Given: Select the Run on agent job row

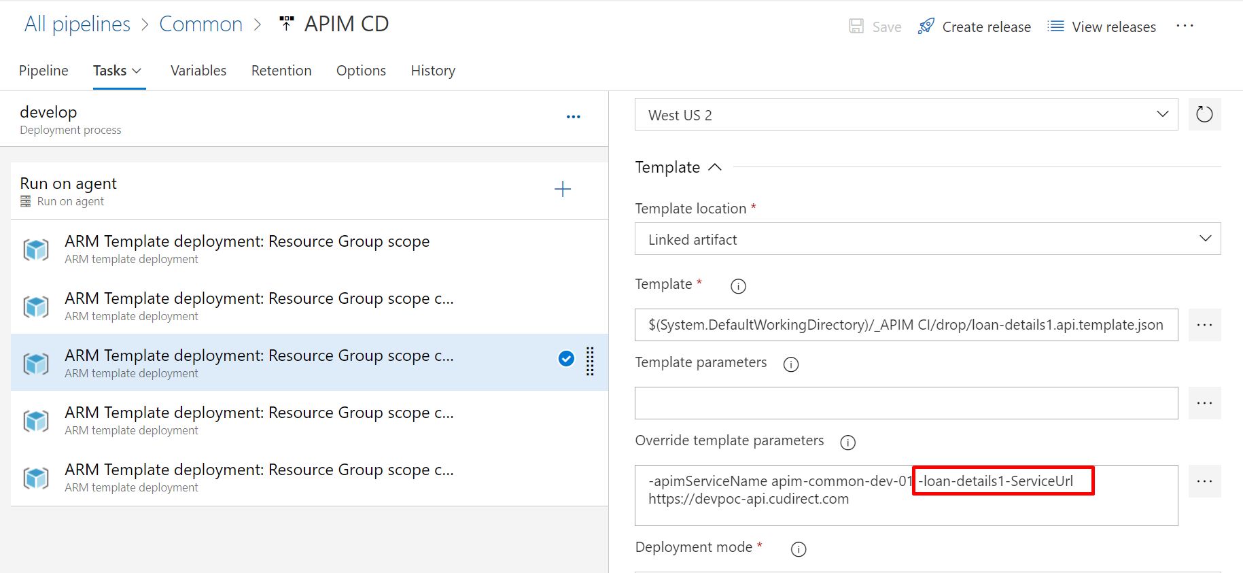Looking at the screenshot, I should (309, 191).
